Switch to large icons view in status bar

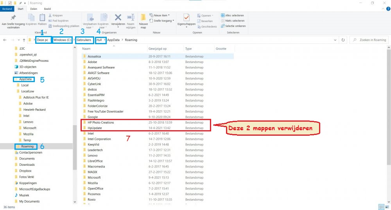click(x=387, y=207)
